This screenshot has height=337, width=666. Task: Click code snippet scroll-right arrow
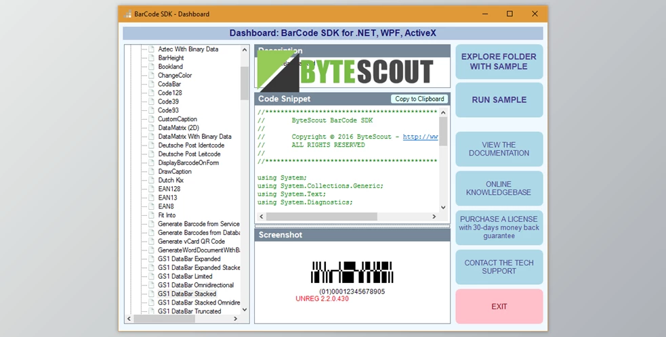click(434, 217)
